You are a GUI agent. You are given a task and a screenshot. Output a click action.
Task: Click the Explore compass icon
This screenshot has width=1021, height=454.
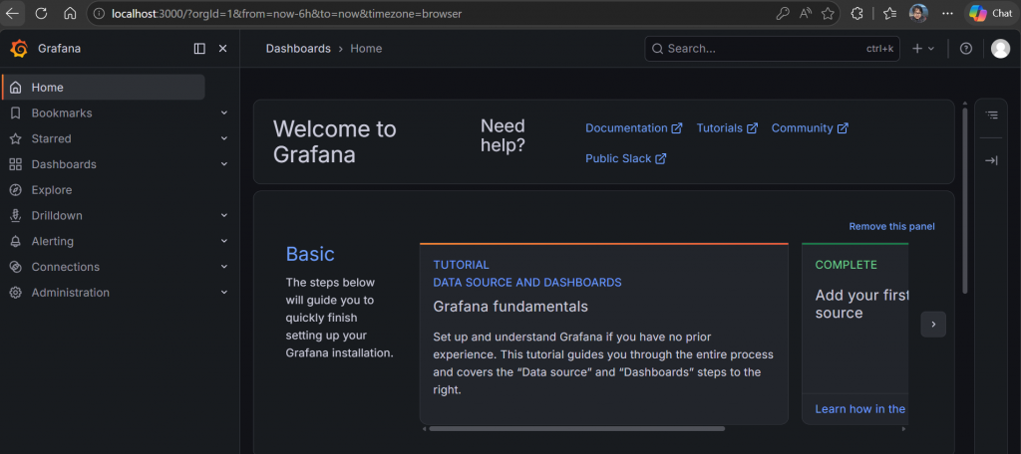pos(16,190)
